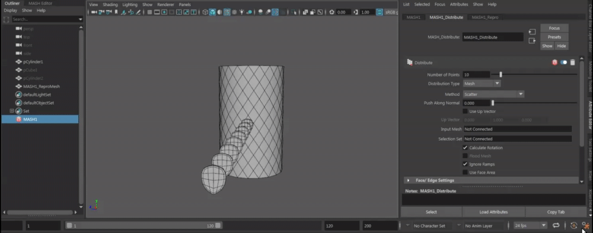Click the Load Attributes button
Image resolution: width=593 pixels, height=233 pixels.
493,212
